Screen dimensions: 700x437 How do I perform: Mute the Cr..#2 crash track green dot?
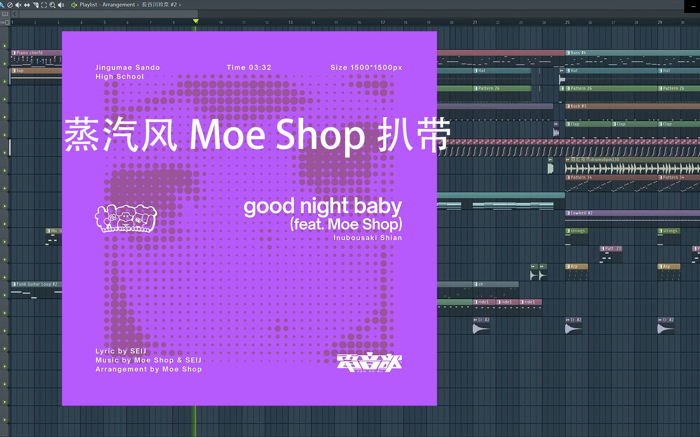point(5,331)
